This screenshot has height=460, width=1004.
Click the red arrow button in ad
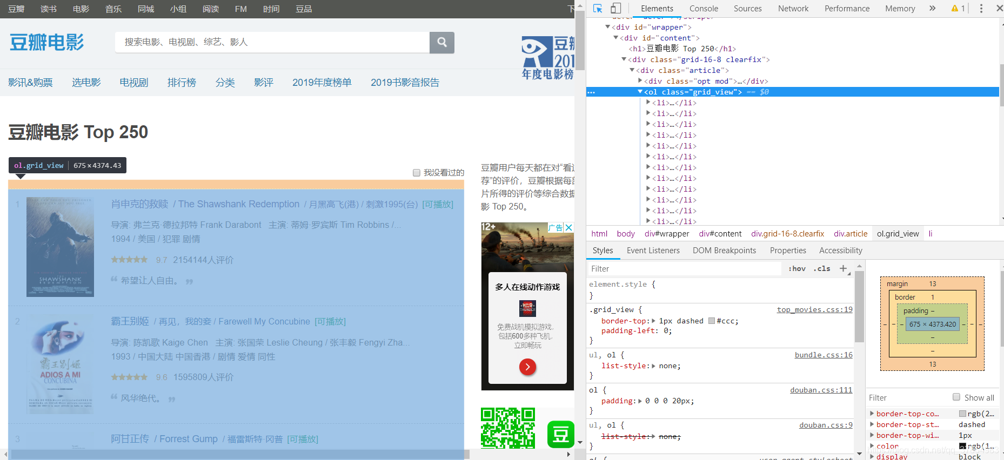pyautogui.click(x=527, y=367)
